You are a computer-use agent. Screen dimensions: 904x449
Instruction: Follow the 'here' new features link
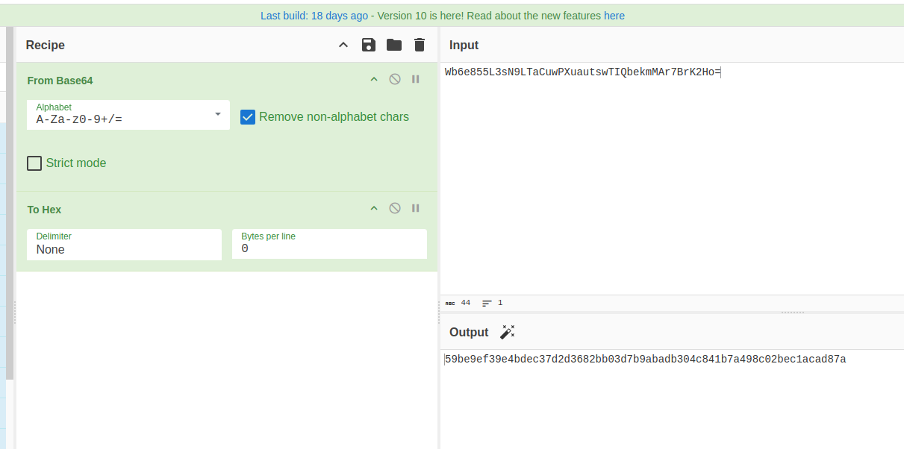click(x=614, y=16)
